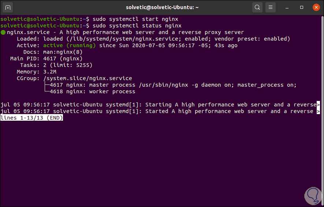Click the green nginx status dot

point(3,33)
